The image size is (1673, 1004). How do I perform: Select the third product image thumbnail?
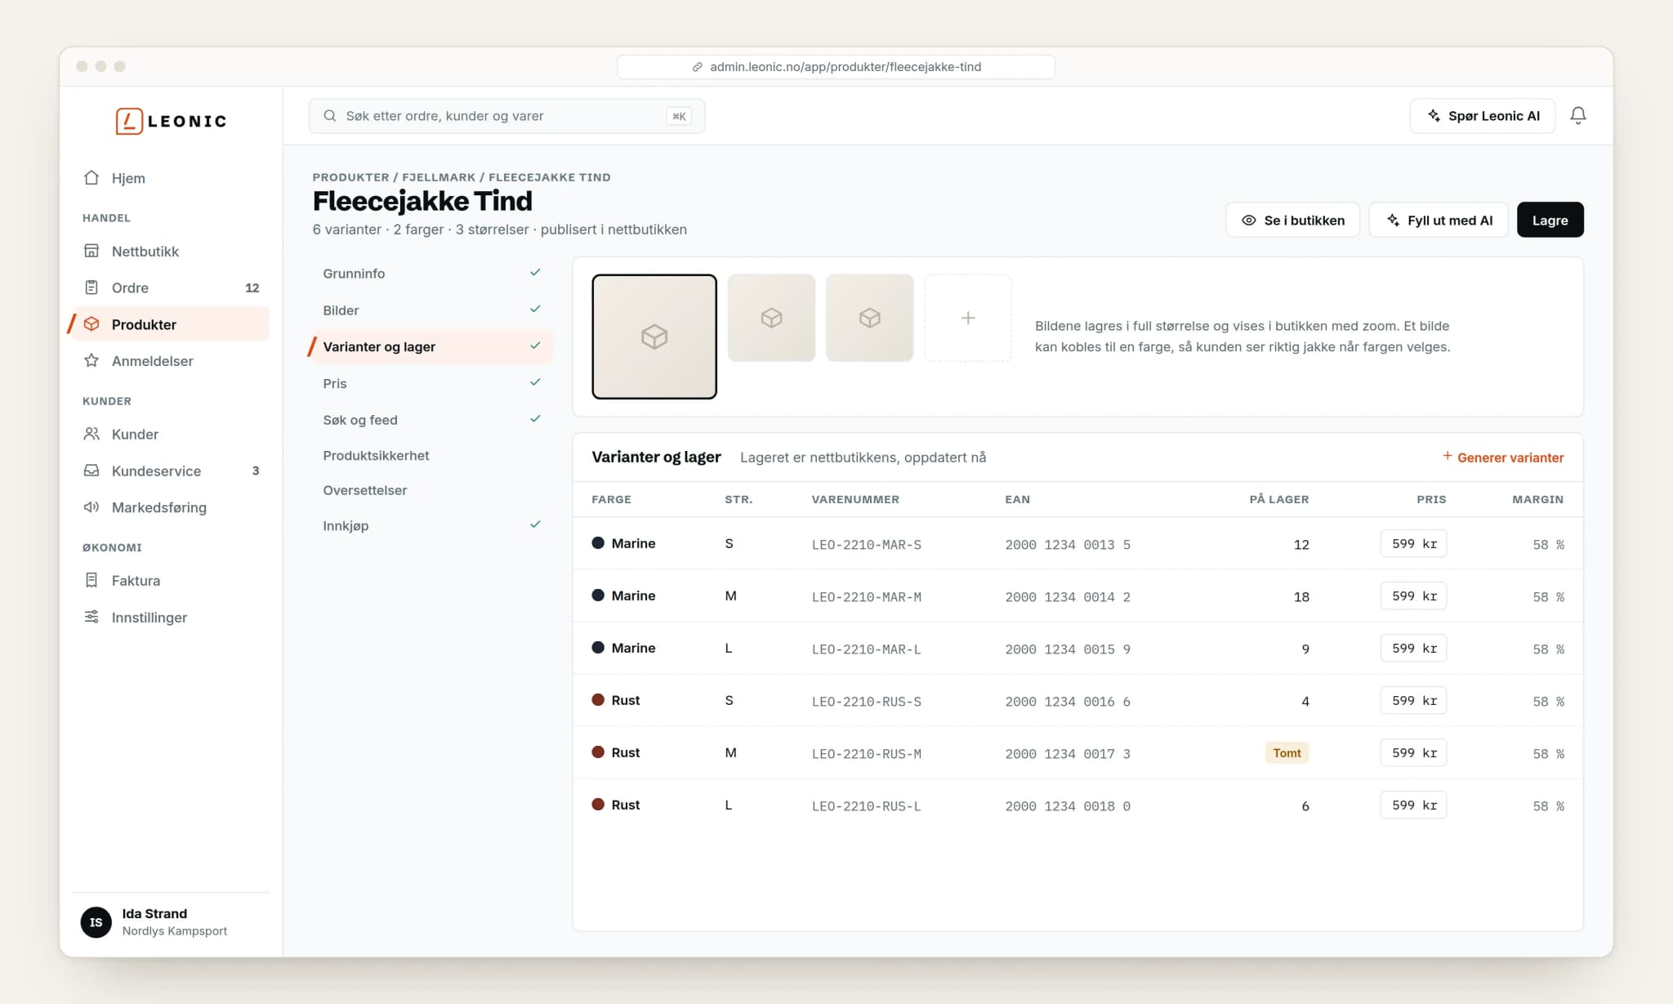pos(869,318)
